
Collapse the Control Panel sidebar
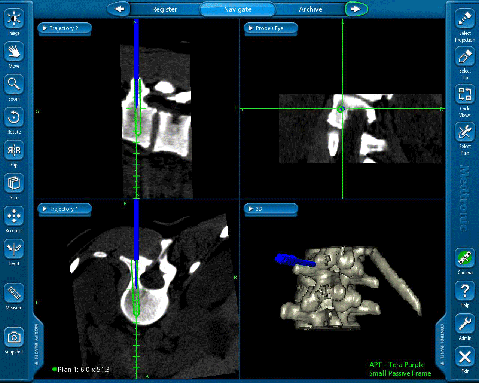(x=442, y=345)
